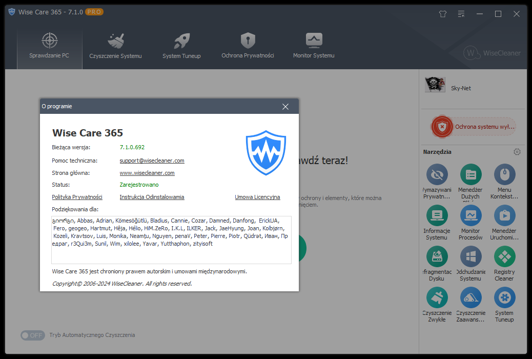Maximize the Wise Care 365 window
This screenshot has width=532, height=359.
(498, 14)
